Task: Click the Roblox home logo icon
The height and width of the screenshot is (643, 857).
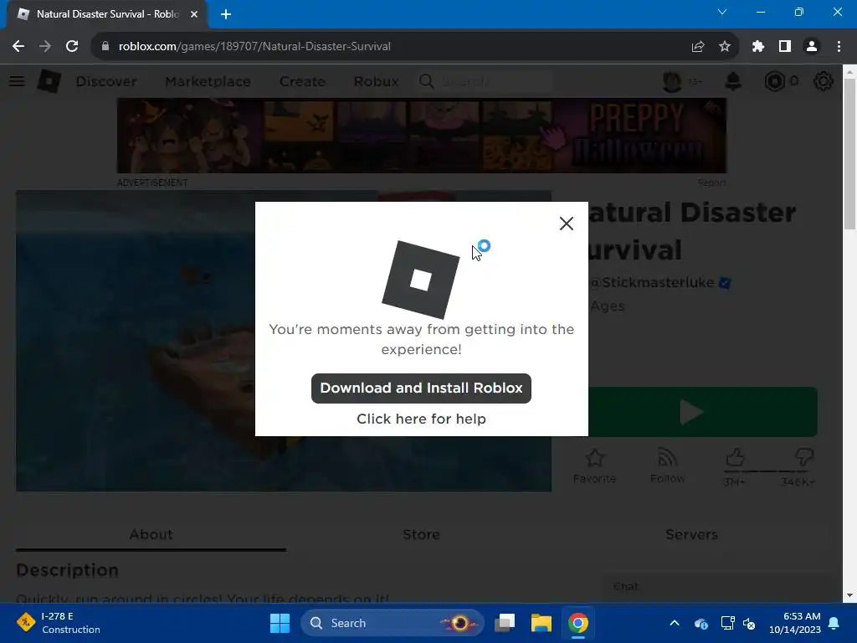Action: (49, 81)
